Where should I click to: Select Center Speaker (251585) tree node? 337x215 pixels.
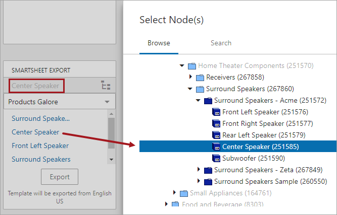[x=260, y=147]
